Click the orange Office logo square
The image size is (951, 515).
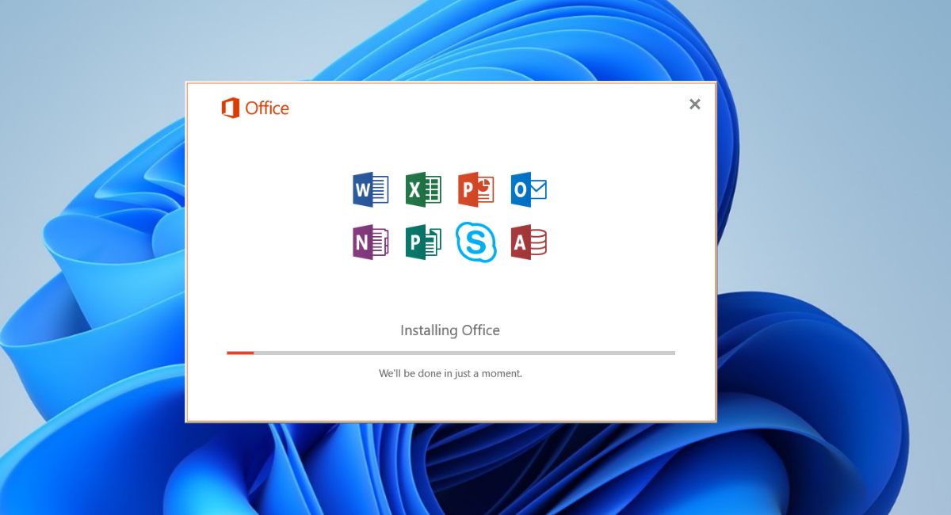230,109
